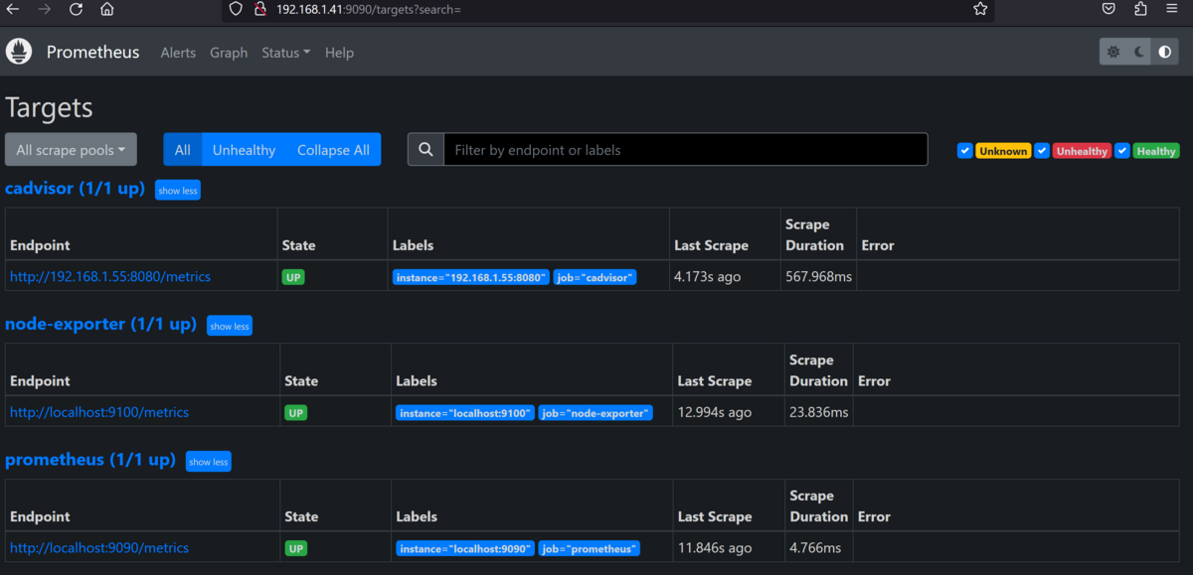Click label job="node-exporter"
The height and width of the screenshot is (575, 1193).
pyautogui.click(x=596, y=413)
